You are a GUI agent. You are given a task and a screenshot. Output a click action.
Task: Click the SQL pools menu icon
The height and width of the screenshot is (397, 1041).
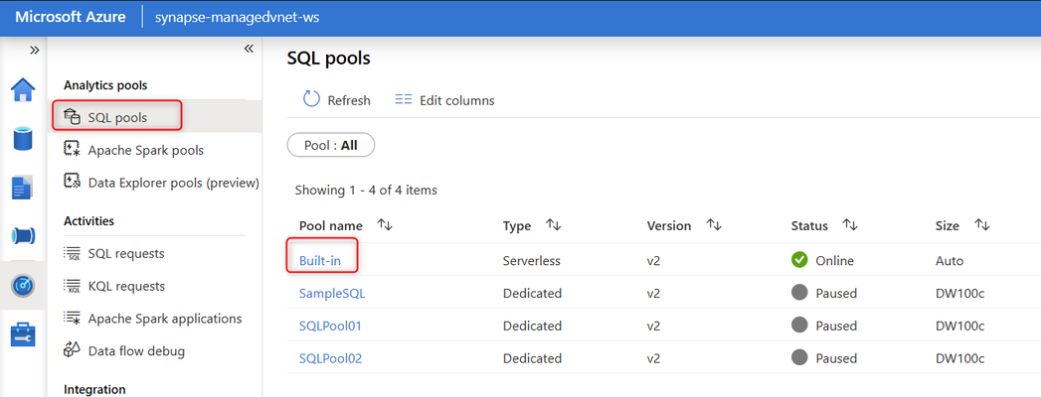[x=72, y=117]
